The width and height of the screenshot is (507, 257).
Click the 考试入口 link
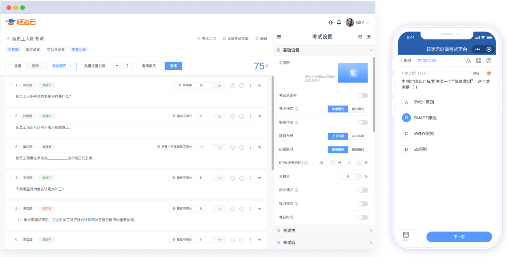point(206,39)
